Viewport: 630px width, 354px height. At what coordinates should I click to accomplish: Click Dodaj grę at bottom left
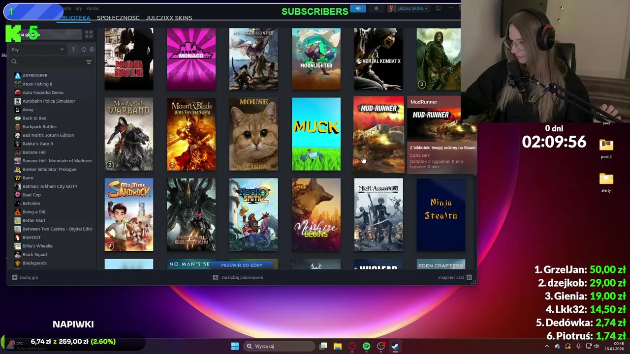coord(25,277)
